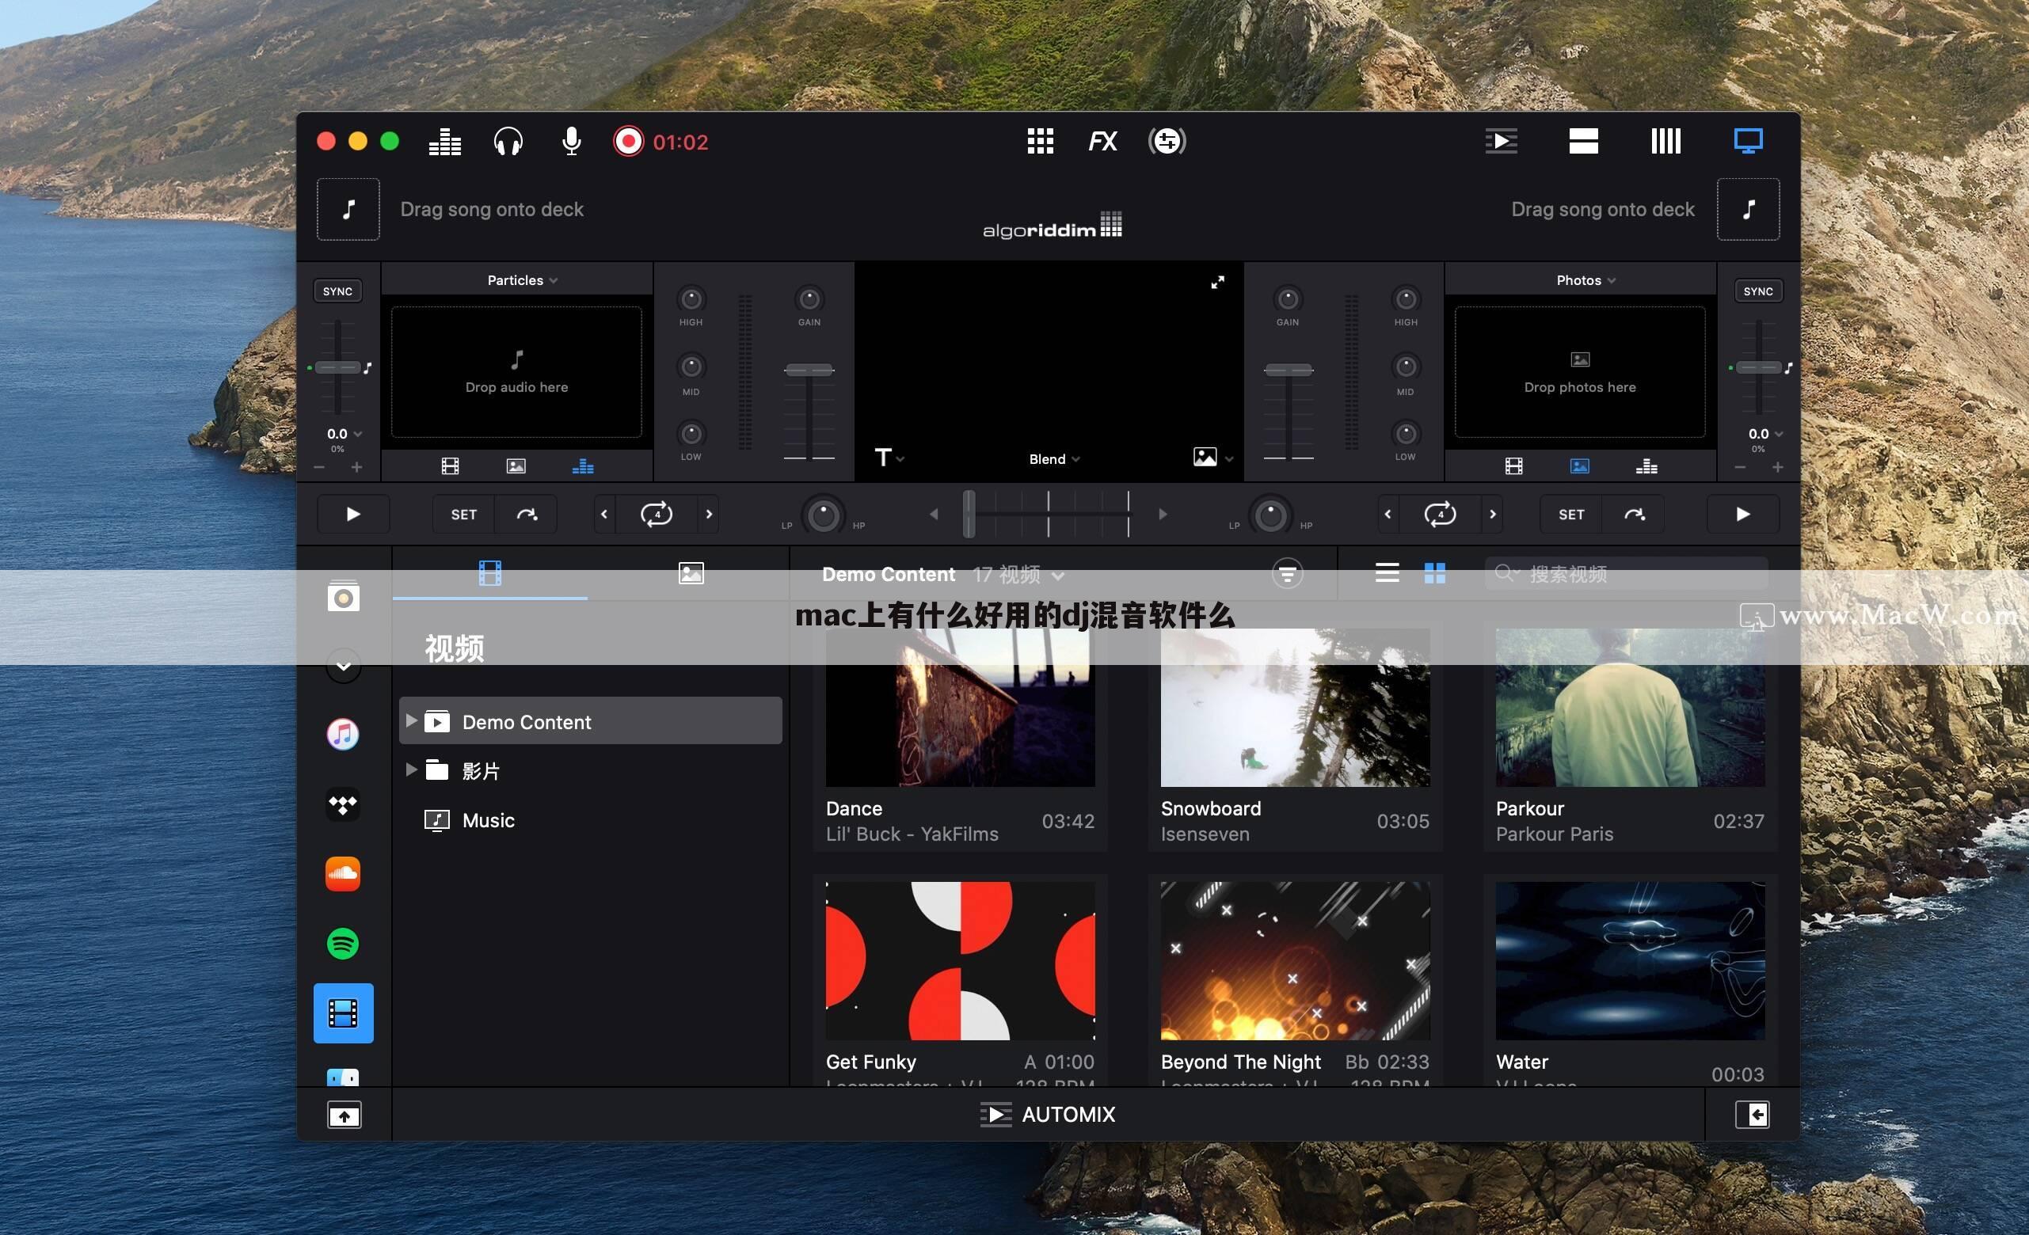Open left deck tempo 0.0 dropdown
This screenshot has height=1235, width=2029.
(x=345, y=434)
